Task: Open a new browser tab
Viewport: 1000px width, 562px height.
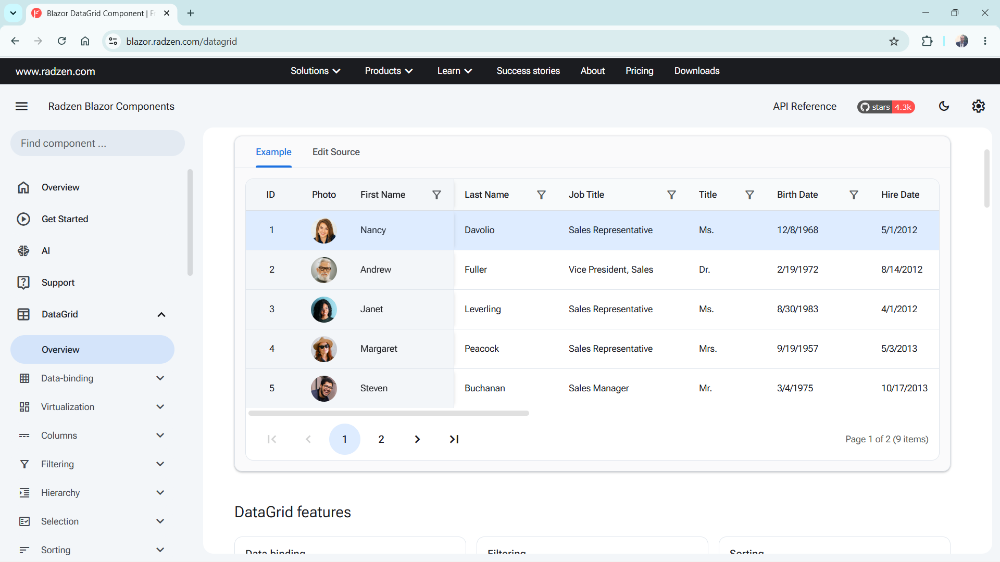Action: tap(191, 13)
